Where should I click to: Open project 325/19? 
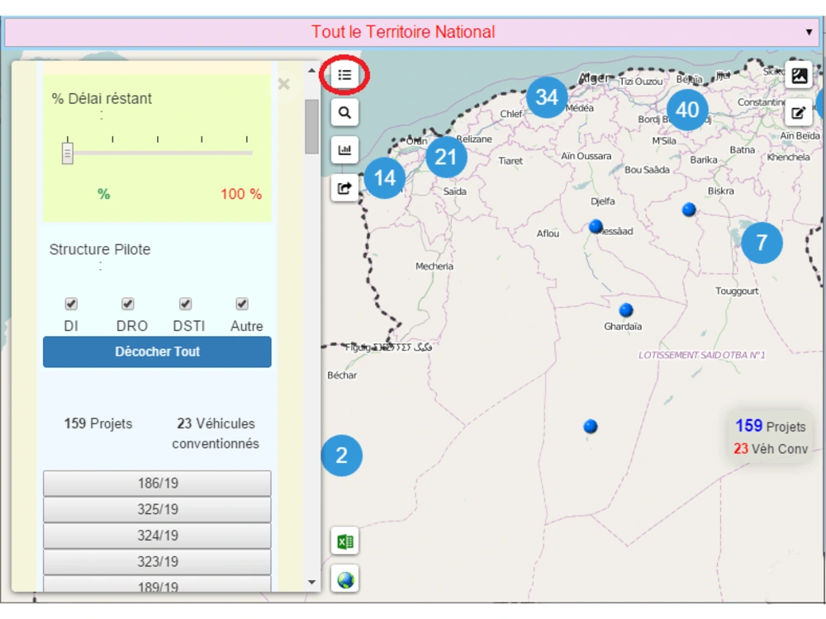(157, 509)
